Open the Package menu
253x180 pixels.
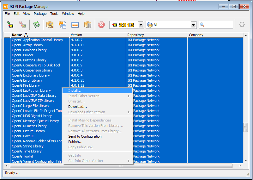[x=40, y=14]
